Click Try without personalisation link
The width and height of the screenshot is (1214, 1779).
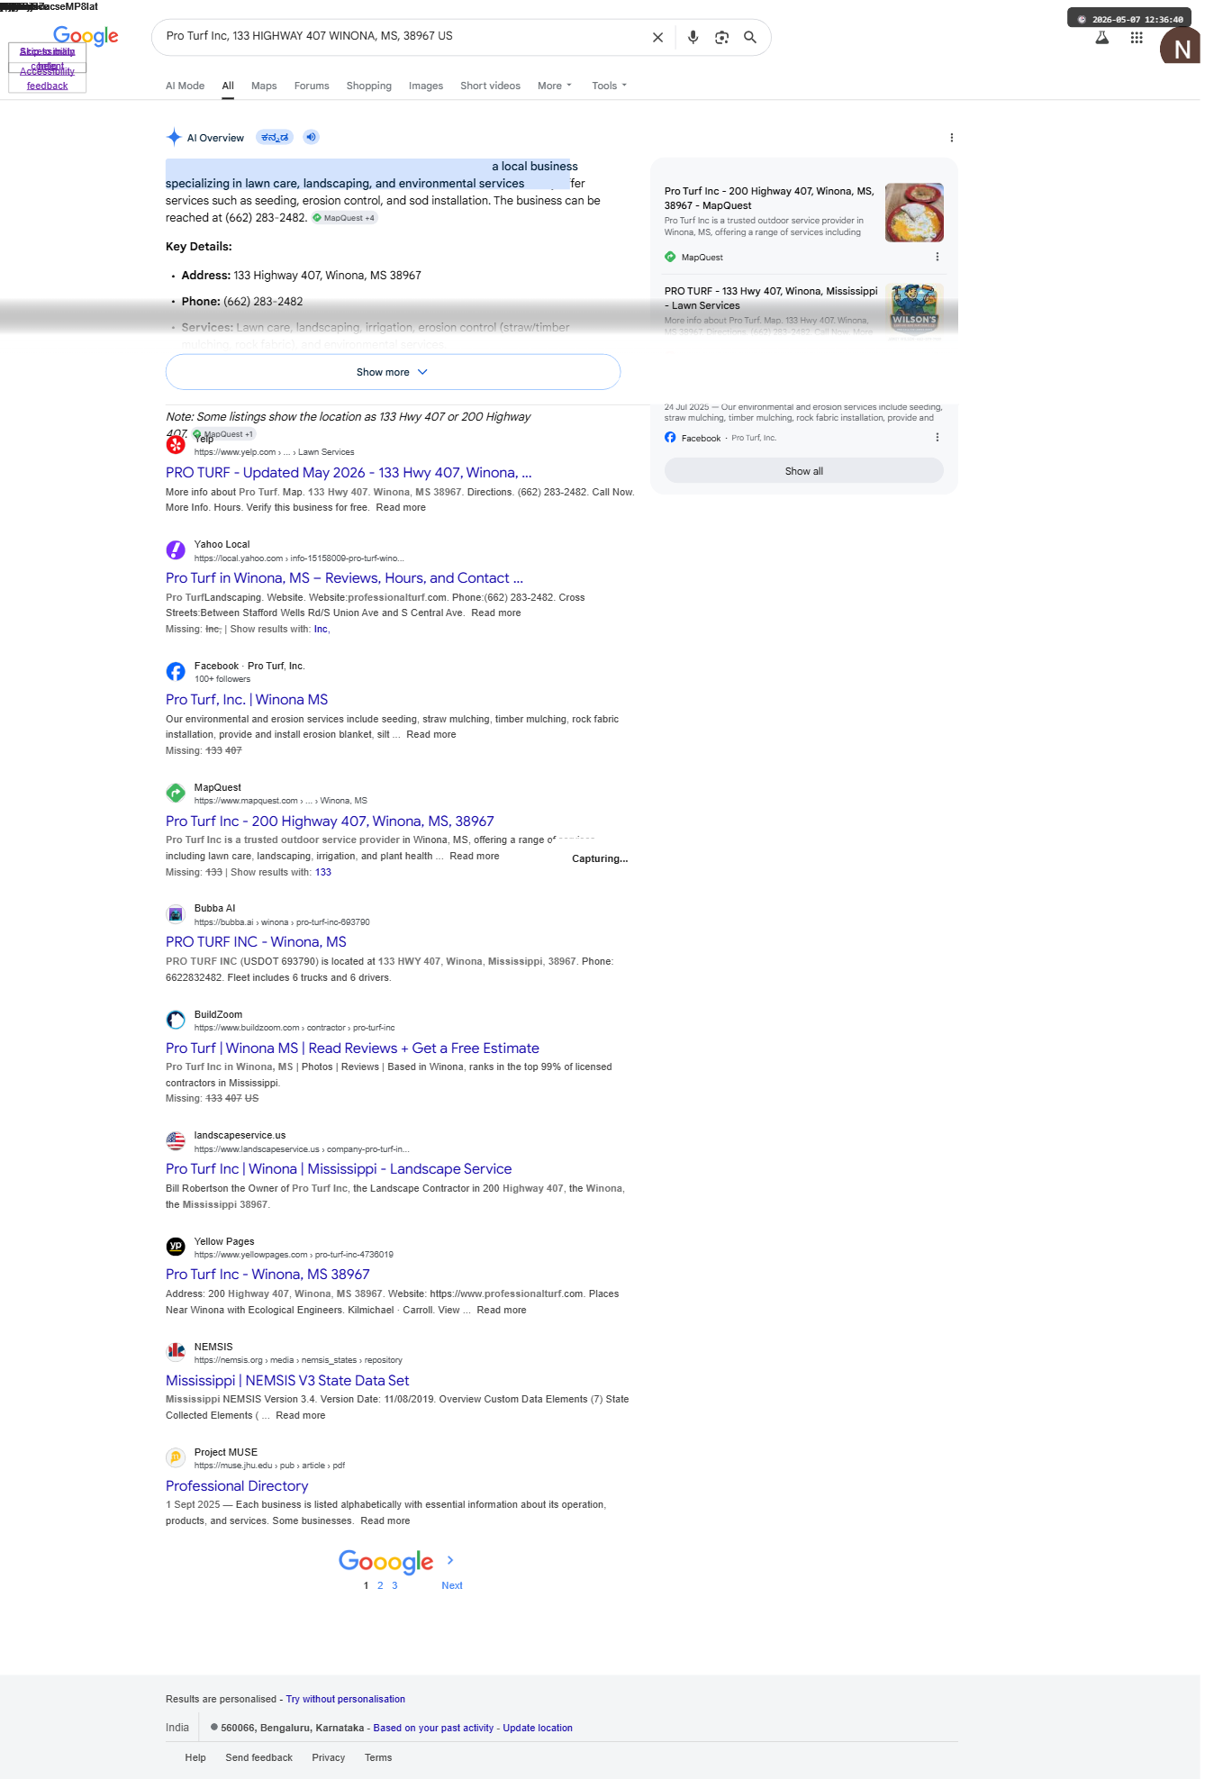(346, 1700)
